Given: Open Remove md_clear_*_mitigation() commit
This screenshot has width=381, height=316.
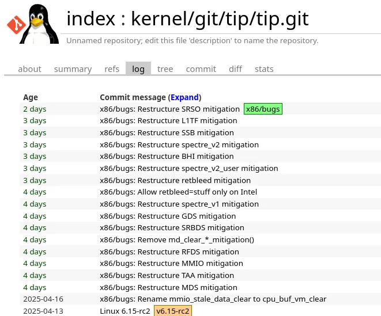Looking at the screenshot, I should [x=177, y=239].
